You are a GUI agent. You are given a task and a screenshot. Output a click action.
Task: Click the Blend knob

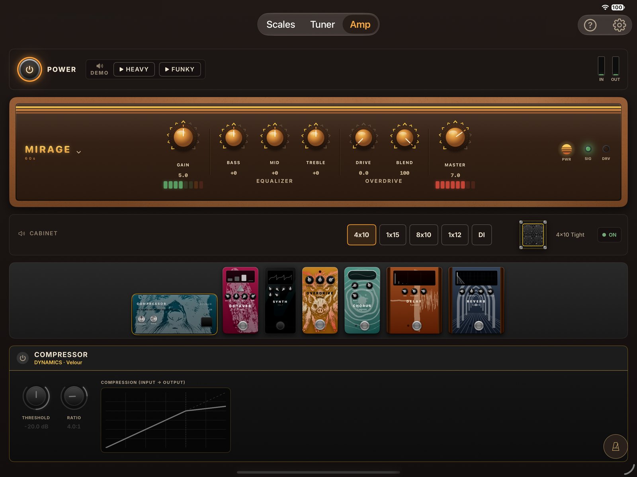[x=404, y=138]
